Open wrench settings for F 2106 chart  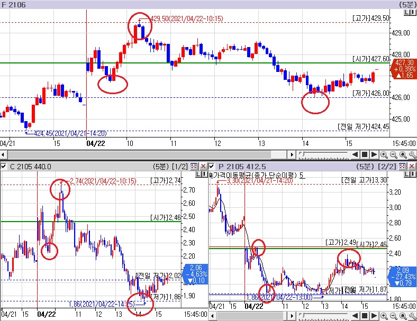coord(412,154)
